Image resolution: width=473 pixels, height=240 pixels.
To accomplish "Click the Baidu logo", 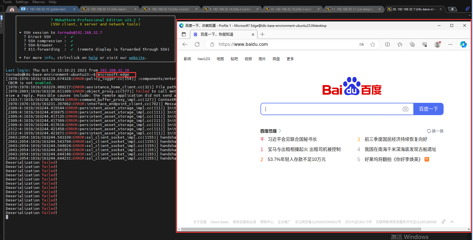I will click(352, 86).
